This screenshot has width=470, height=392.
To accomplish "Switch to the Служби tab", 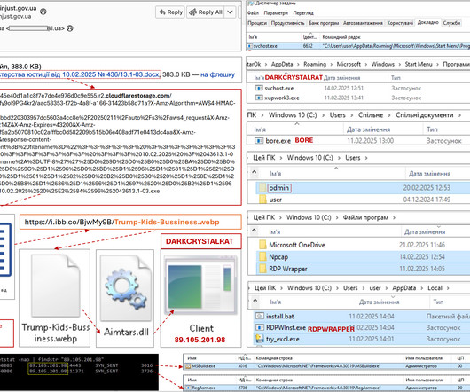I will [451, 23].
